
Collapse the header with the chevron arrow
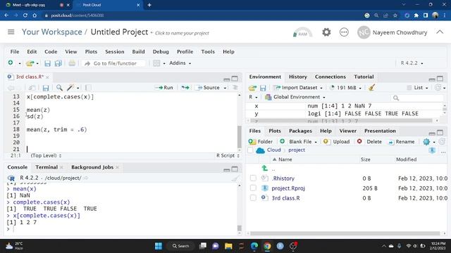(x=440, y=32)
